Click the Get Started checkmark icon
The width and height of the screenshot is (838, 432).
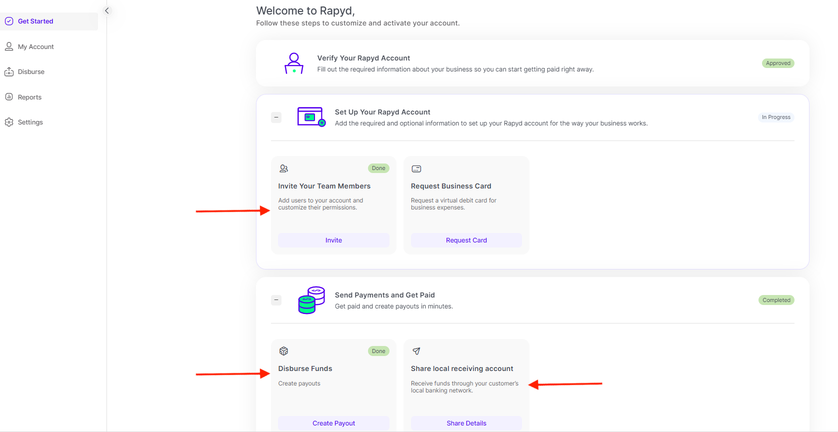pos(9,21)
